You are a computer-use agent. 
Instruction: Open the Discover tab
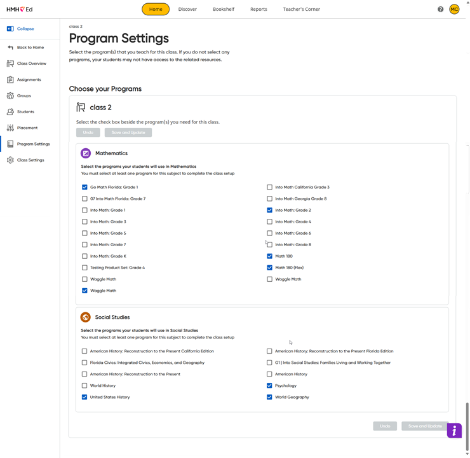point(187,10)
